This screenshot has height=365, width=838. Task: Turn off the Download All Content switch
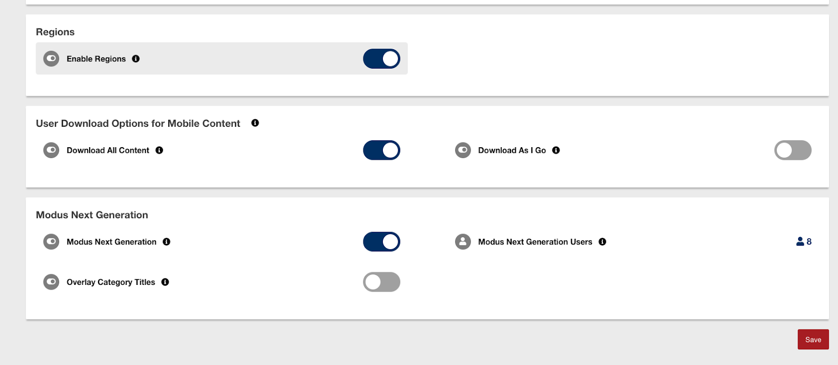[x=381, y=150]
